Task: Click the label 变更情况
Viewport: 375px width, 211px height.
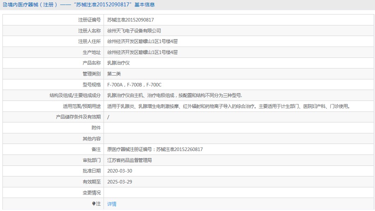Action: [x=92, y=193]
